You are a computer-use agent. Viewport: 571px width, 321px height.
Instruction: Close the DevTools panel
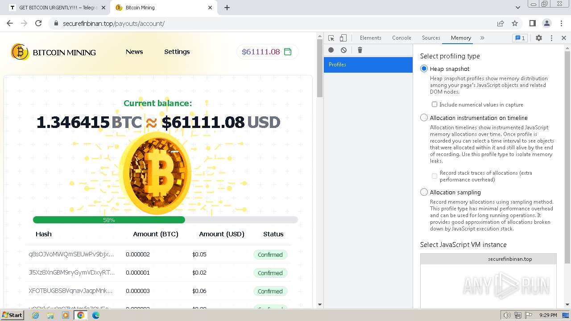[563, 38]
